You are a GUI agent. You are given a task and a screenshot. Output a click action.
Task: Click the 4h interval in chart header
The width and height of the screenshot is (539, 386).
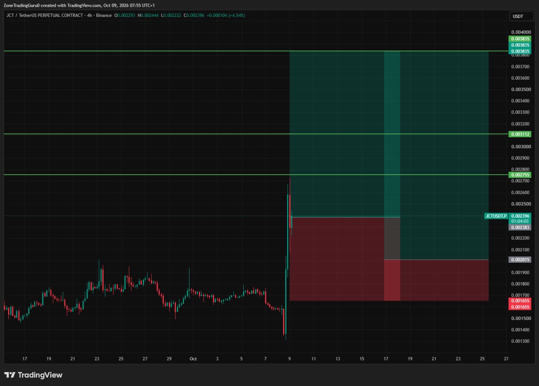click(90, 16)
